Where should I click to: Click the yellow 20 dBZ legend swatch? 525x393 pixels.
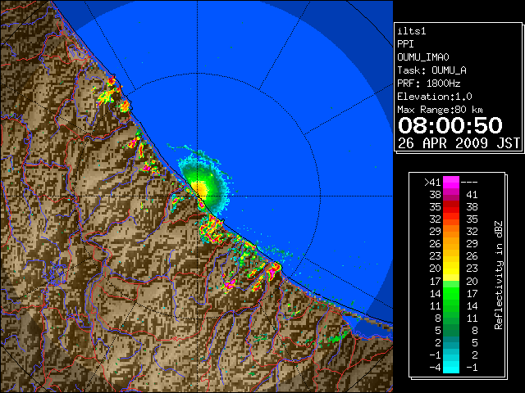[x=451, y=269]
